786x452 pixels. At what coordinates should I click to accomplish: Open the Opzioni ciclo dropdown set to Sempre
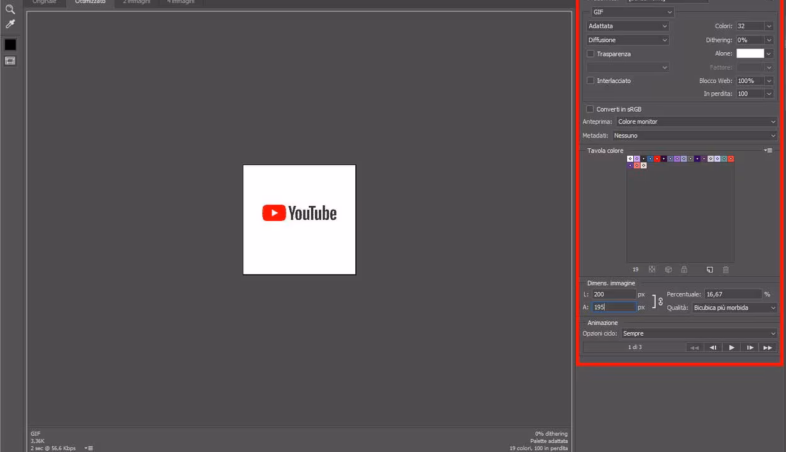[x=698, y=333]
